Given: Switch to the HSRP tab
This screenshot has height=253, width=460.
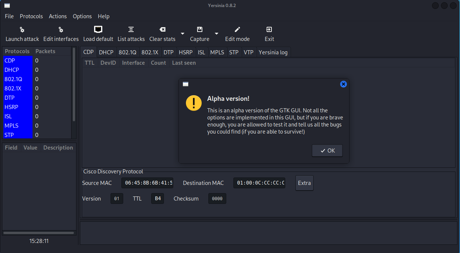Looking at the screenshot, I should click(186, 52).
